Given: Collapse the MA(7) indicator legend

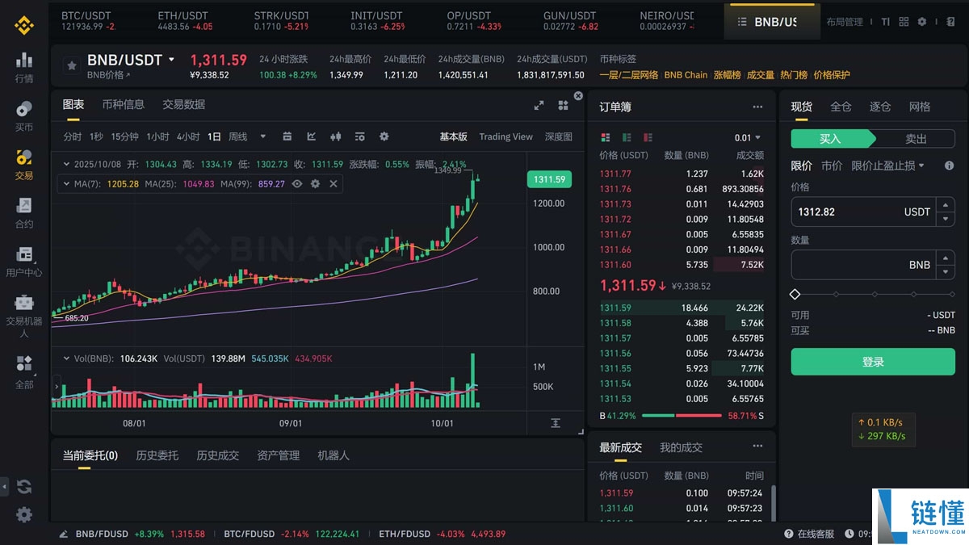Looking at the screenshot, I should click(65, 184).
